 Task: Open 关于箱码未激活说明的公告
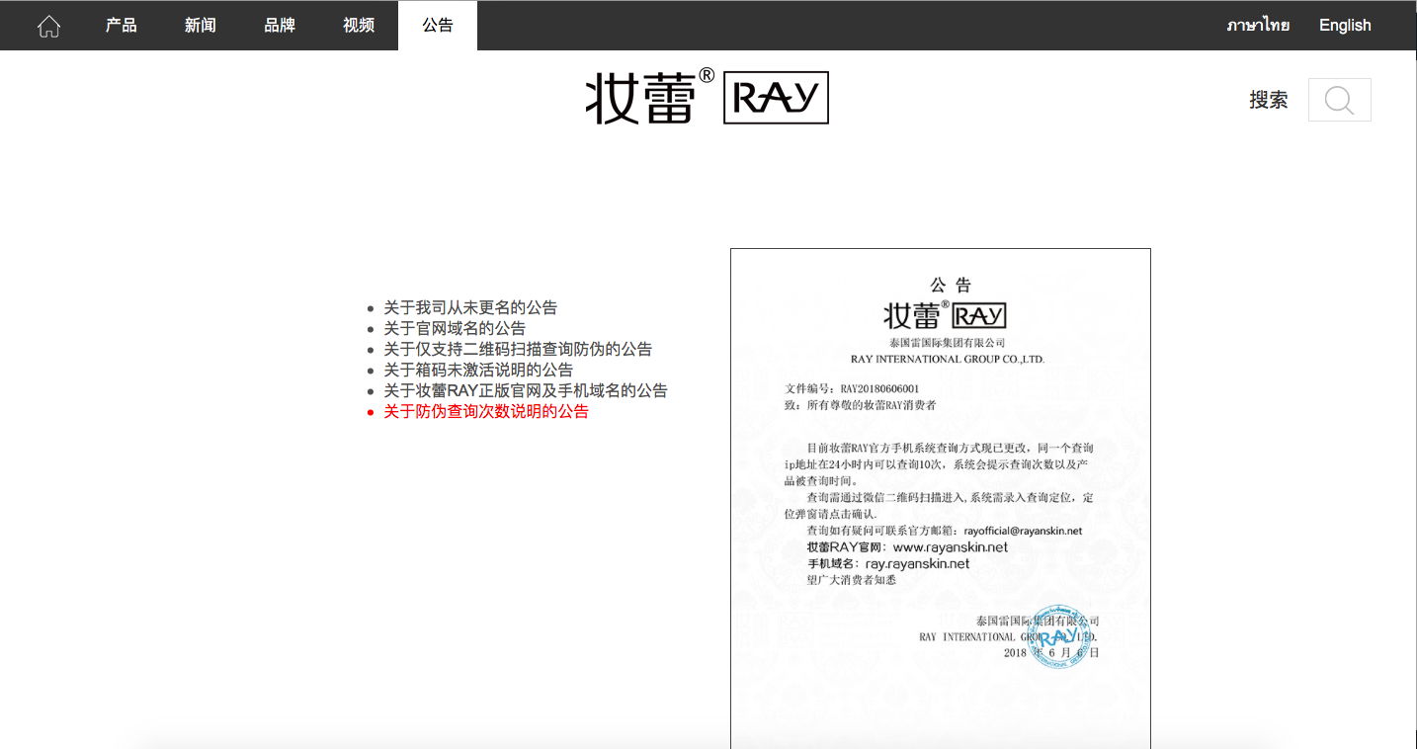tap(478, 370)
